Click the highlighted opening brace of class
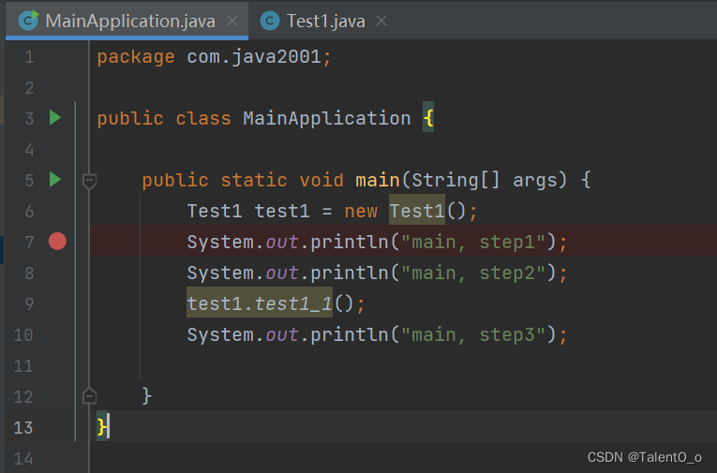The width and height of the screenshot is (717, 473). (x=428, y=118)
